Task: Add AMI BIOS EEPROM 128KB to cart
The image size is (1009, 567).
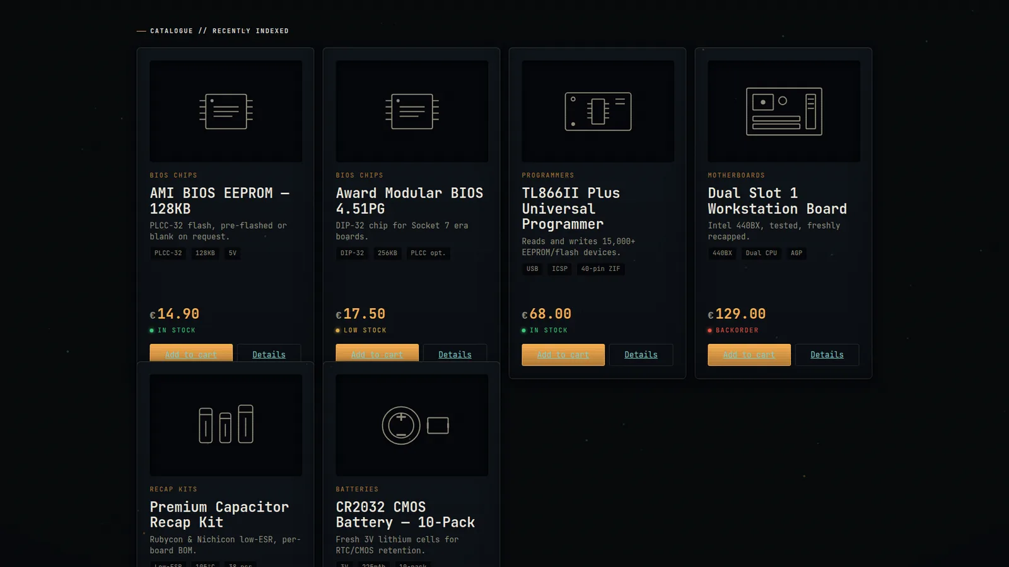Action: 191,353
